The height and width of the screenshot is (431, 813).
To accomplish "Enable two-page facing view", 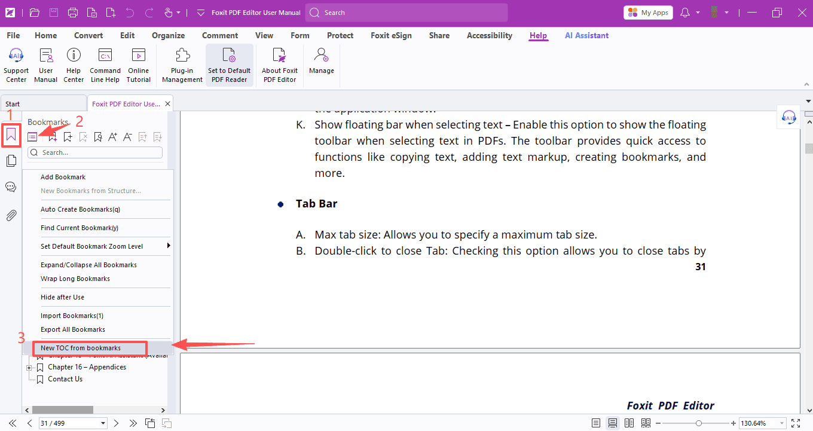I will click(629, 423).
